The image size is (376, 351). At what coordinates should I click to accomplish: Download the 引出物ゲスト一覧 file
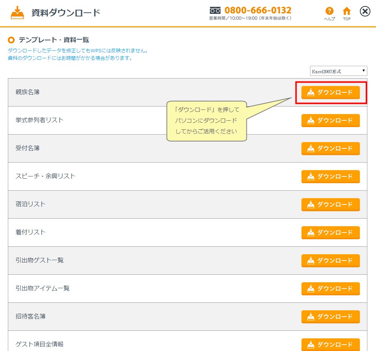330,261
